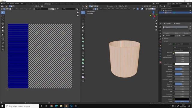Image resolution: width=192 pixels, height=108 pixels.
Task: Select the Grab sculpt tool in UV editor
Action: pos(3,43)
